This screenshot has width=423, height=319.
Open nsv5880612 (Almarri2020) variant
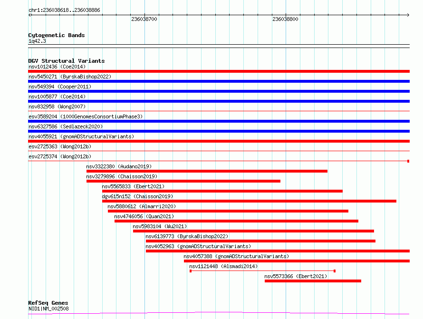click(142, 206)
